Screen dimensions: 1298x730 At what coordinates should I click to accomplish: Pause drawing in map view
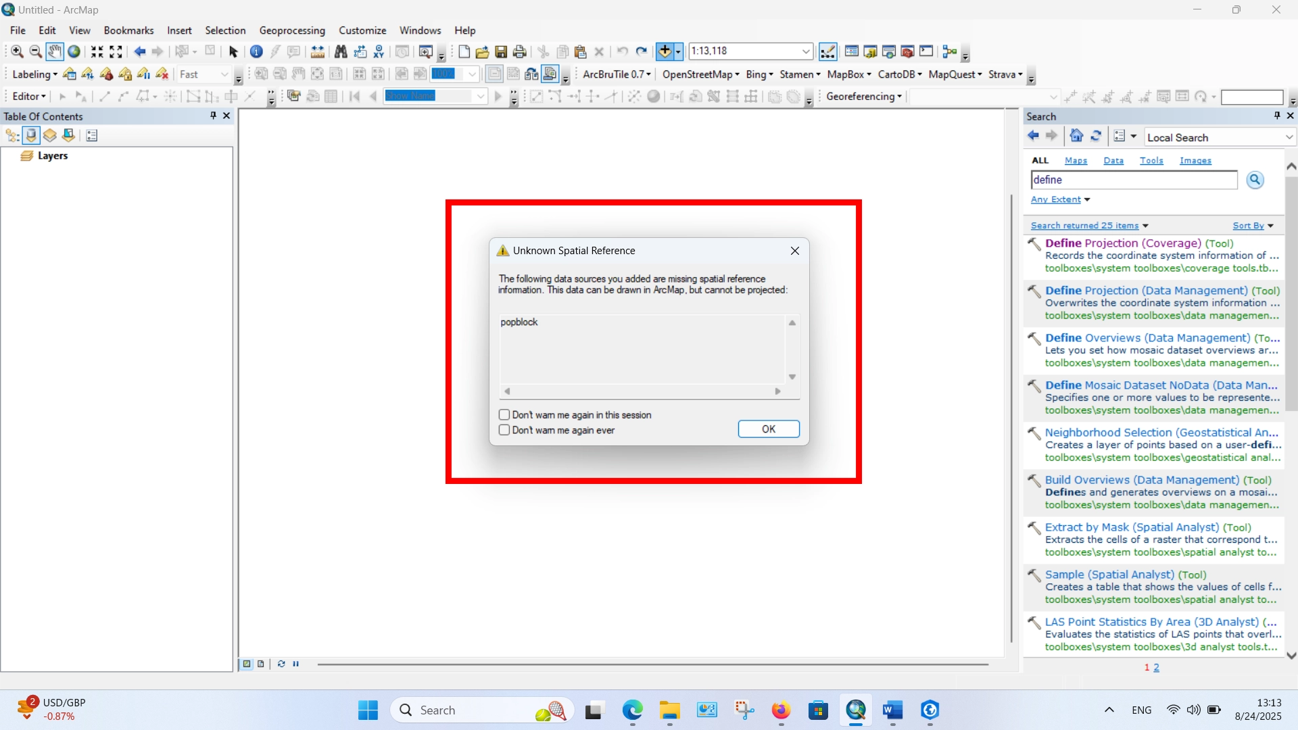click(296, 664)
